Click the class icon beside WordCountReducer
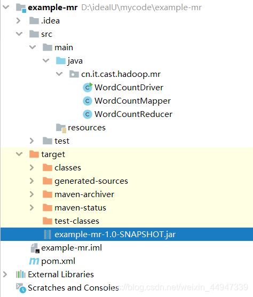253x297 pixels. click(88, 114)
